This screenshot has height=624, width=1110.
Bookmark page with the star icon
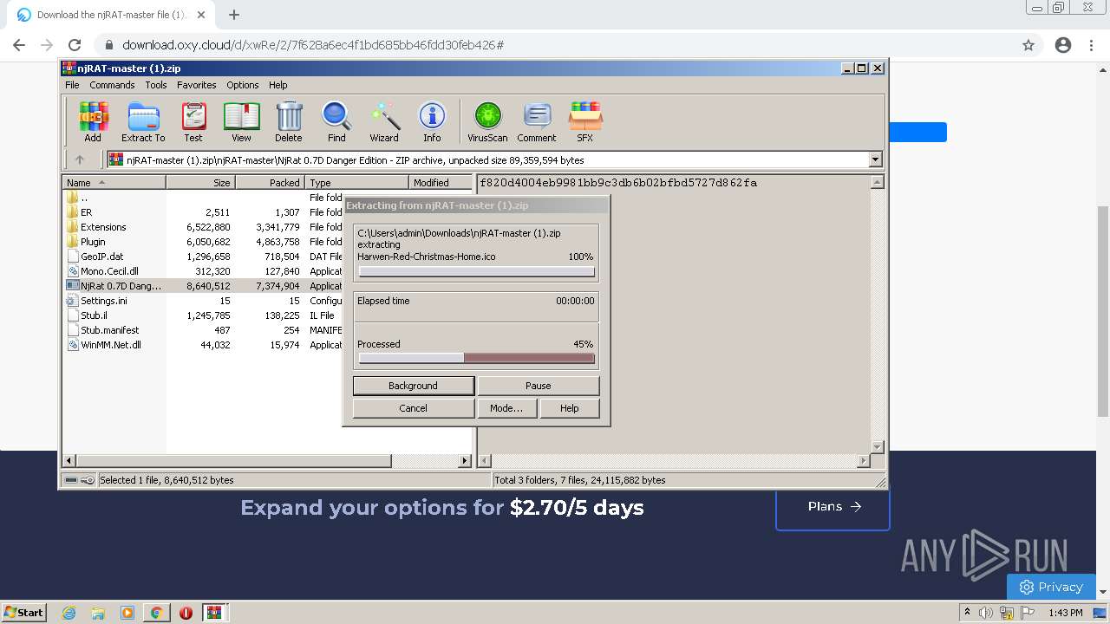1028,45
